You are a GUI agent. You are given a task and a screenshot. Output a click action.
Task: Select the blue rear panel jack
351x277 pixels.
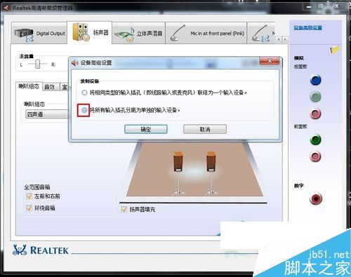click(315, 80)
